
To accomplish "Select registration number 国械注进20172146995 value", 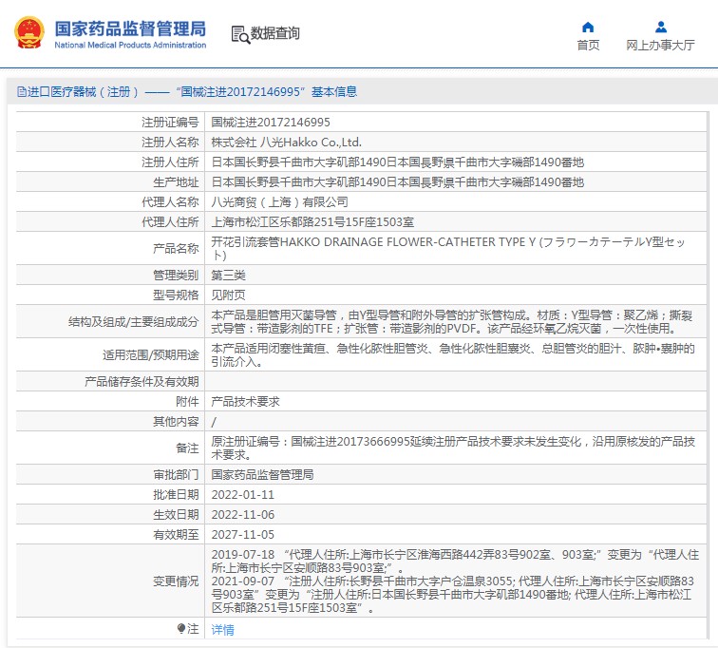I will 271,123.
